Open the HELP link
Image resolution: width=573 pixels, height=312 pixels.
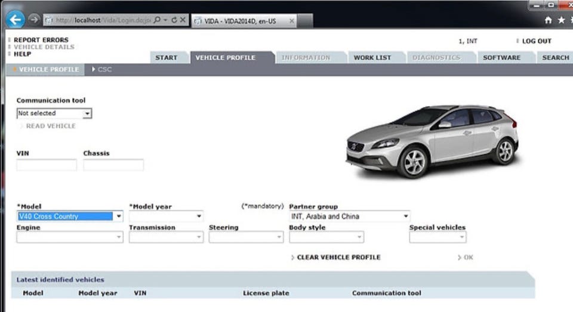tap(22, 54)
